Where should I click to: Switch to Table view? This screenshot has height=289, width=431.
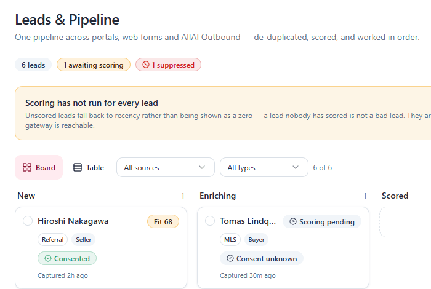[89, 167]
